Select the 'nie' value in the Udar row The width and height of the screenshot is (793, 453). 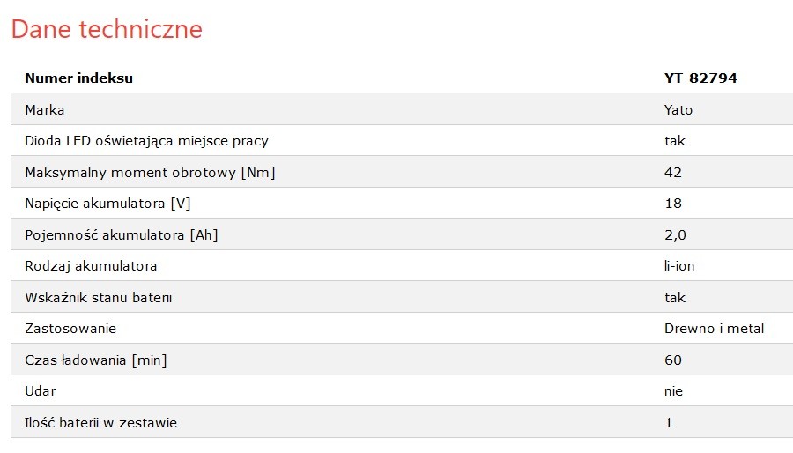673,391
